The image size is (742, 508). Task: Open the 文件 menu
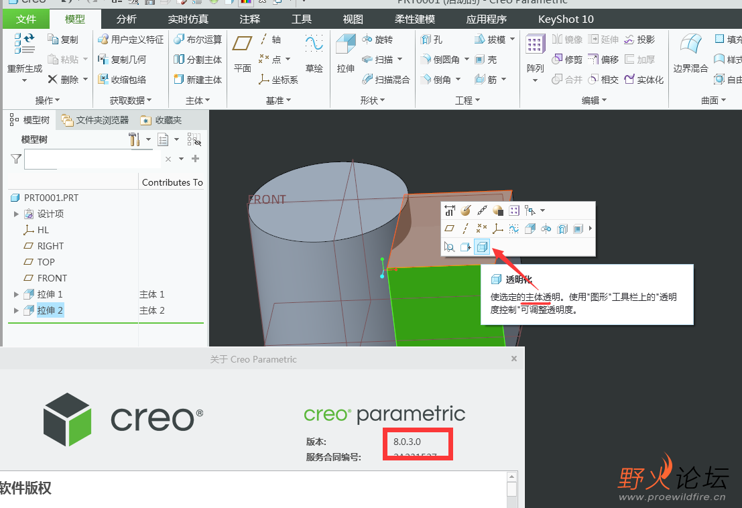click(26, 19)
